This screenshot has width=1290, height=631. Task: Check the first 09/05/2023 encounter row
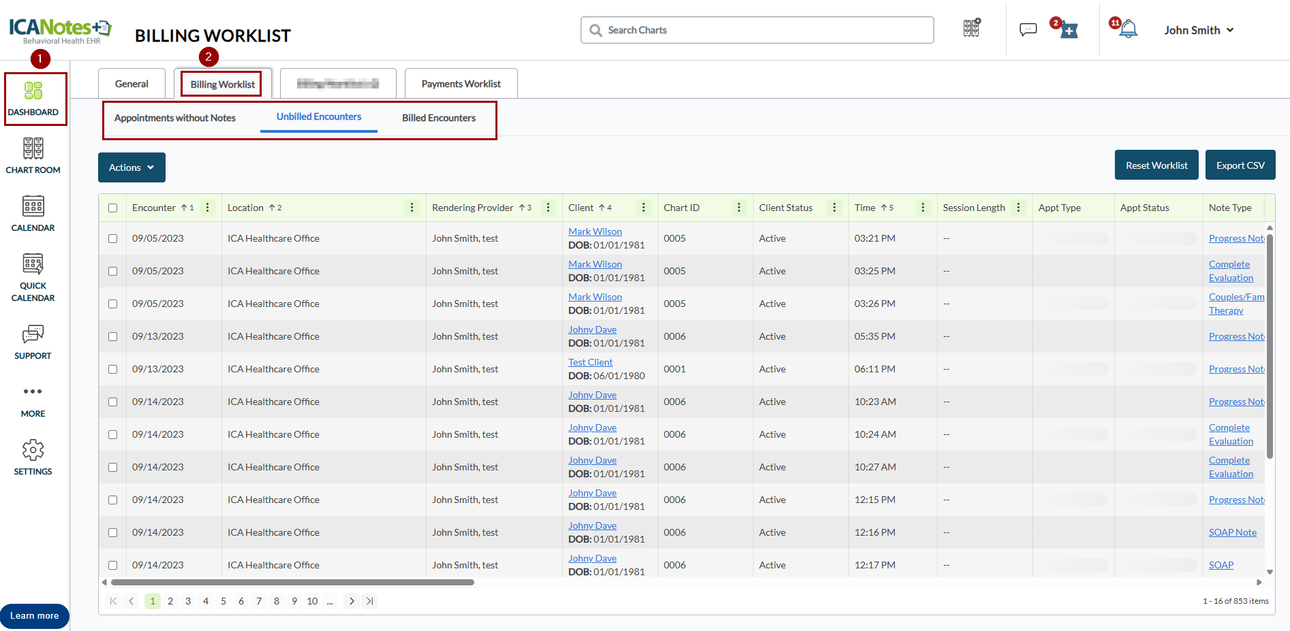pyautogui.click(x=113, y=239)
